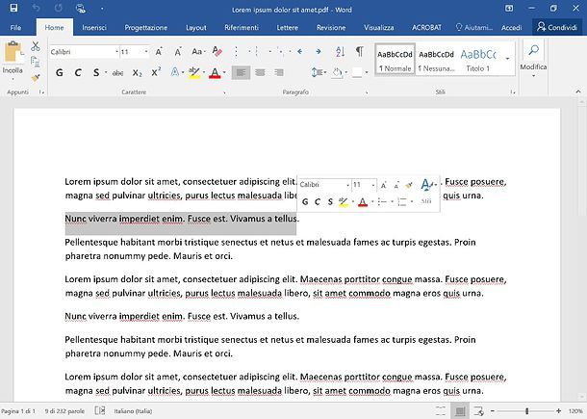Viewport: 587px width, 419px height.
Task: Apply the Titolo 1 style
Action: coord(478,60)
